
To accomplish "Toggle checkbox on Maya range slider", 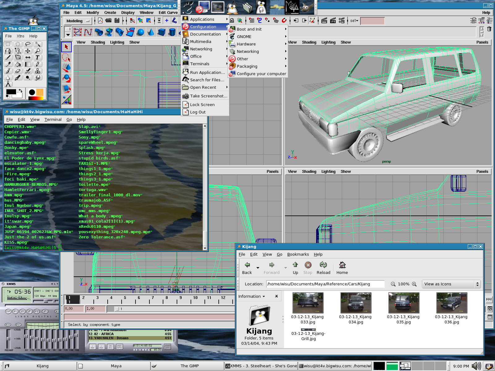I will pos(117,309).
